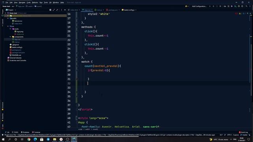The image size is (253, 142).
Task: Select .gitignore in project tree
Action: click(15, 45)
